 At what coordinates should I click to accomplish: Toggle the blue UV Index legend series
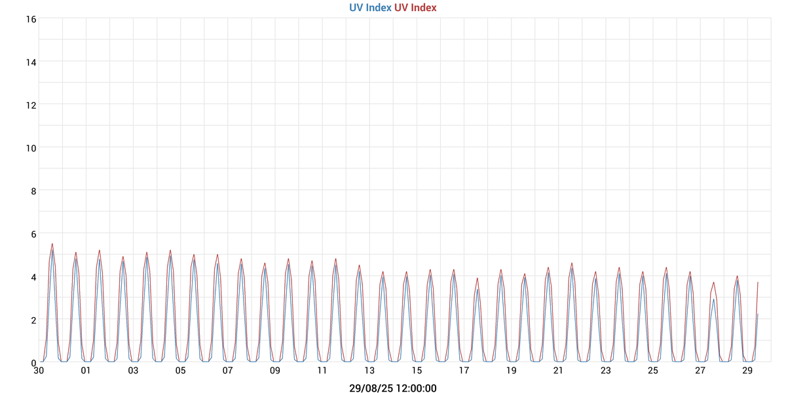370,8
